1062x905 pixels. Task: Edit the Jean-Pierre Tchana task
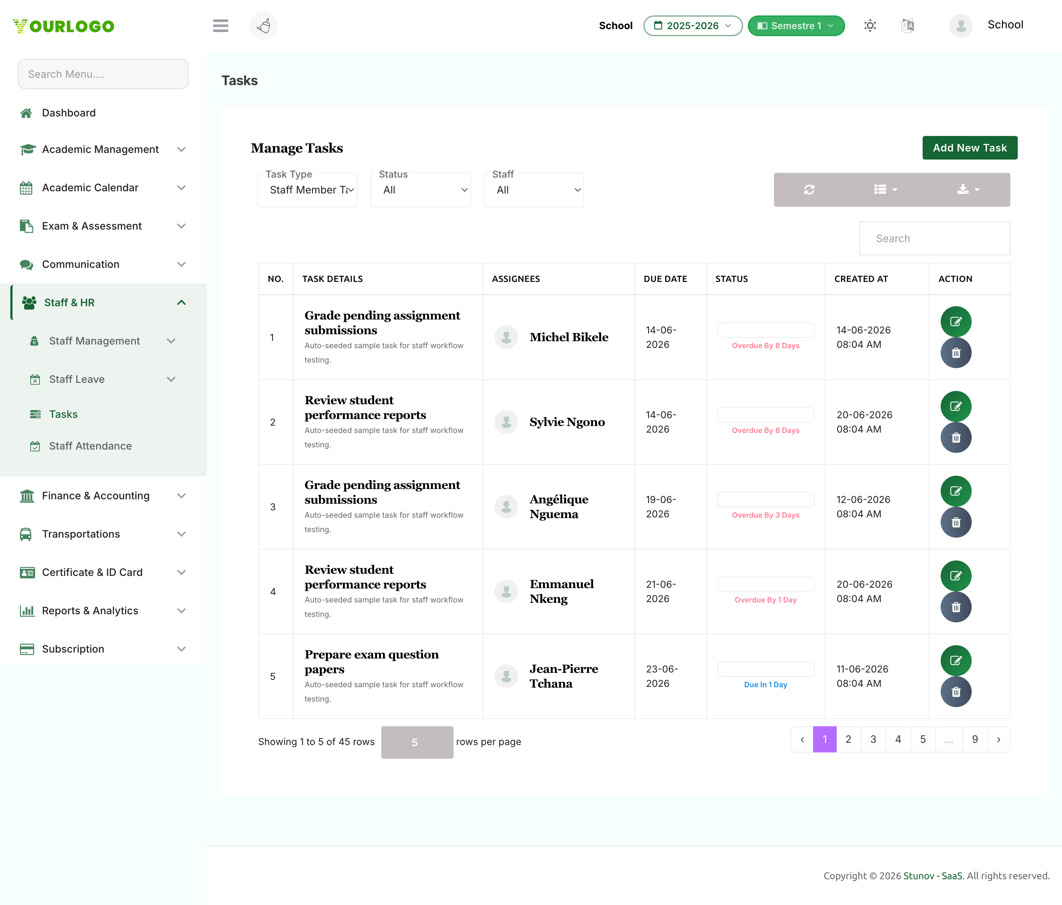tap(955, 661)
